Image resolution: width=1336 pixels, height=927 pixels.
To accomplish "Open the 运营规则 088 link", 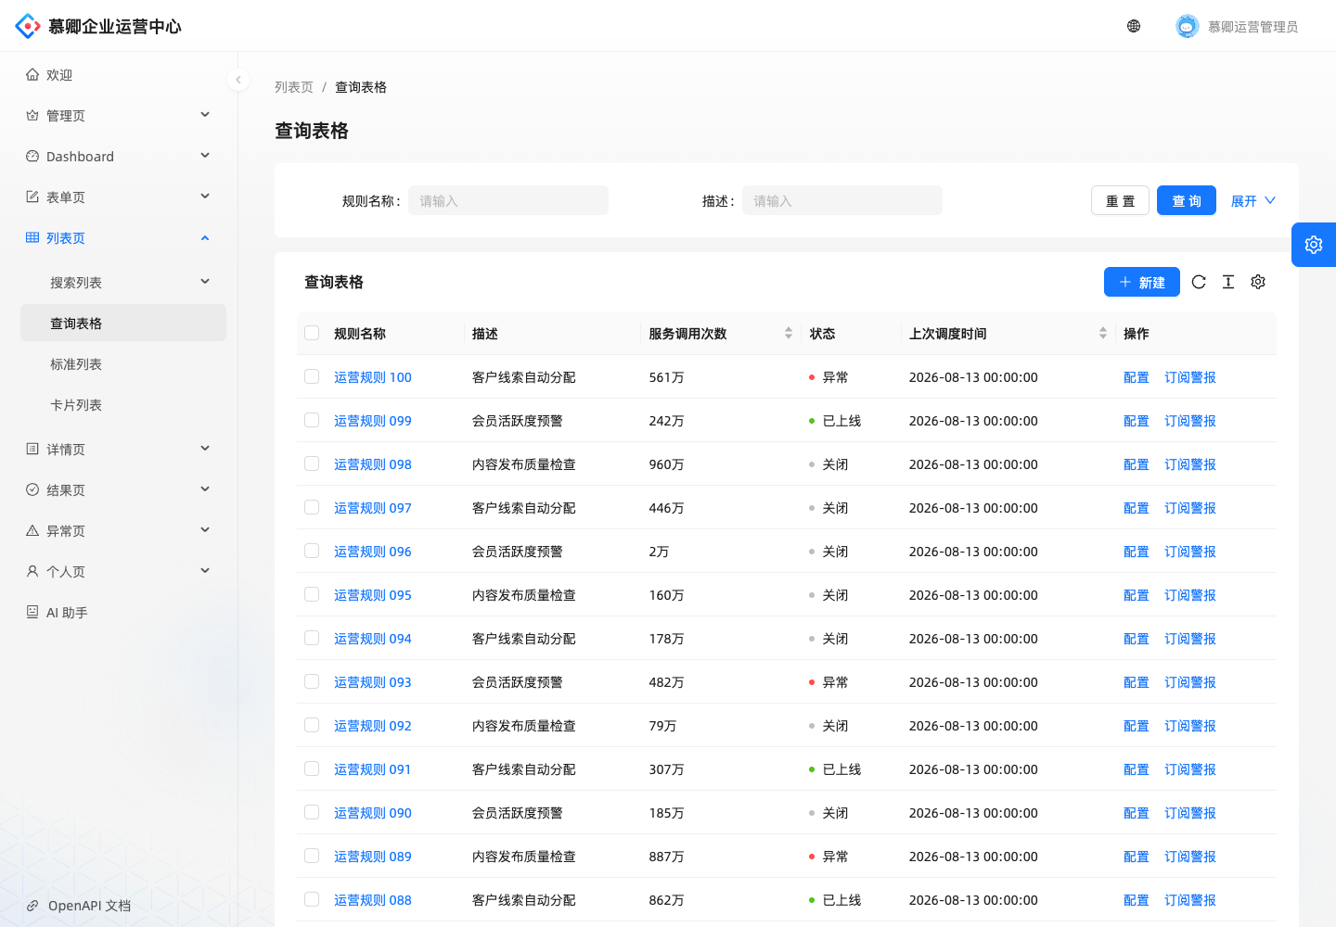I will click(373, 900).
